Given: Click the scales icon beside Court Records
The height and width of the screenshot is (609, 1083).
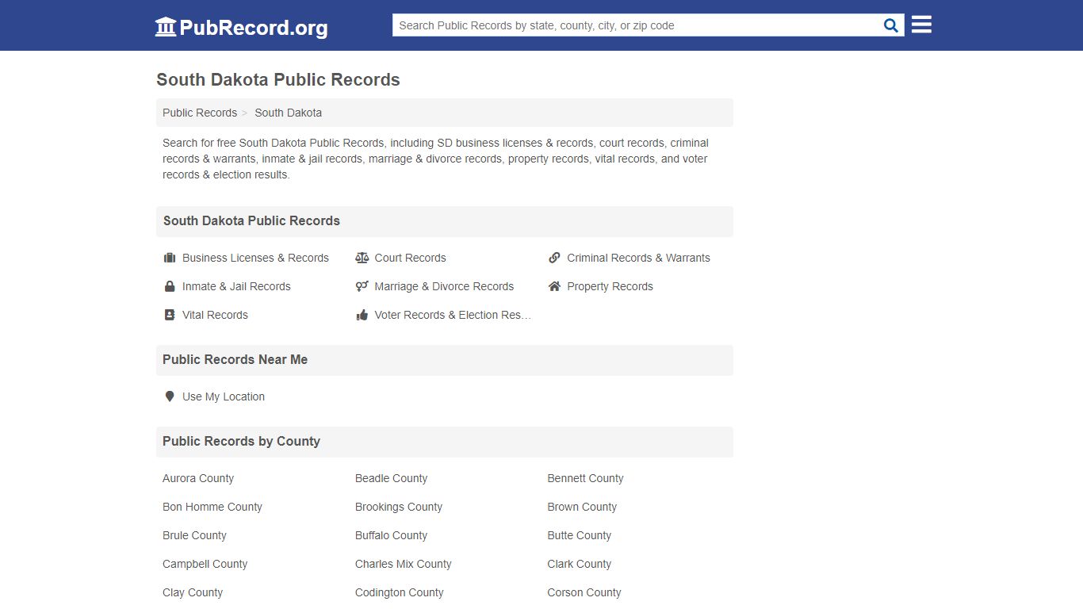Looking at the screenshot, I should (x=362, y=258).
